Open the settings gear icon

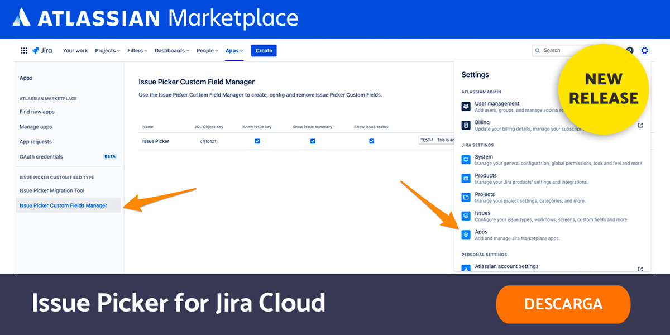click(645, 51)
